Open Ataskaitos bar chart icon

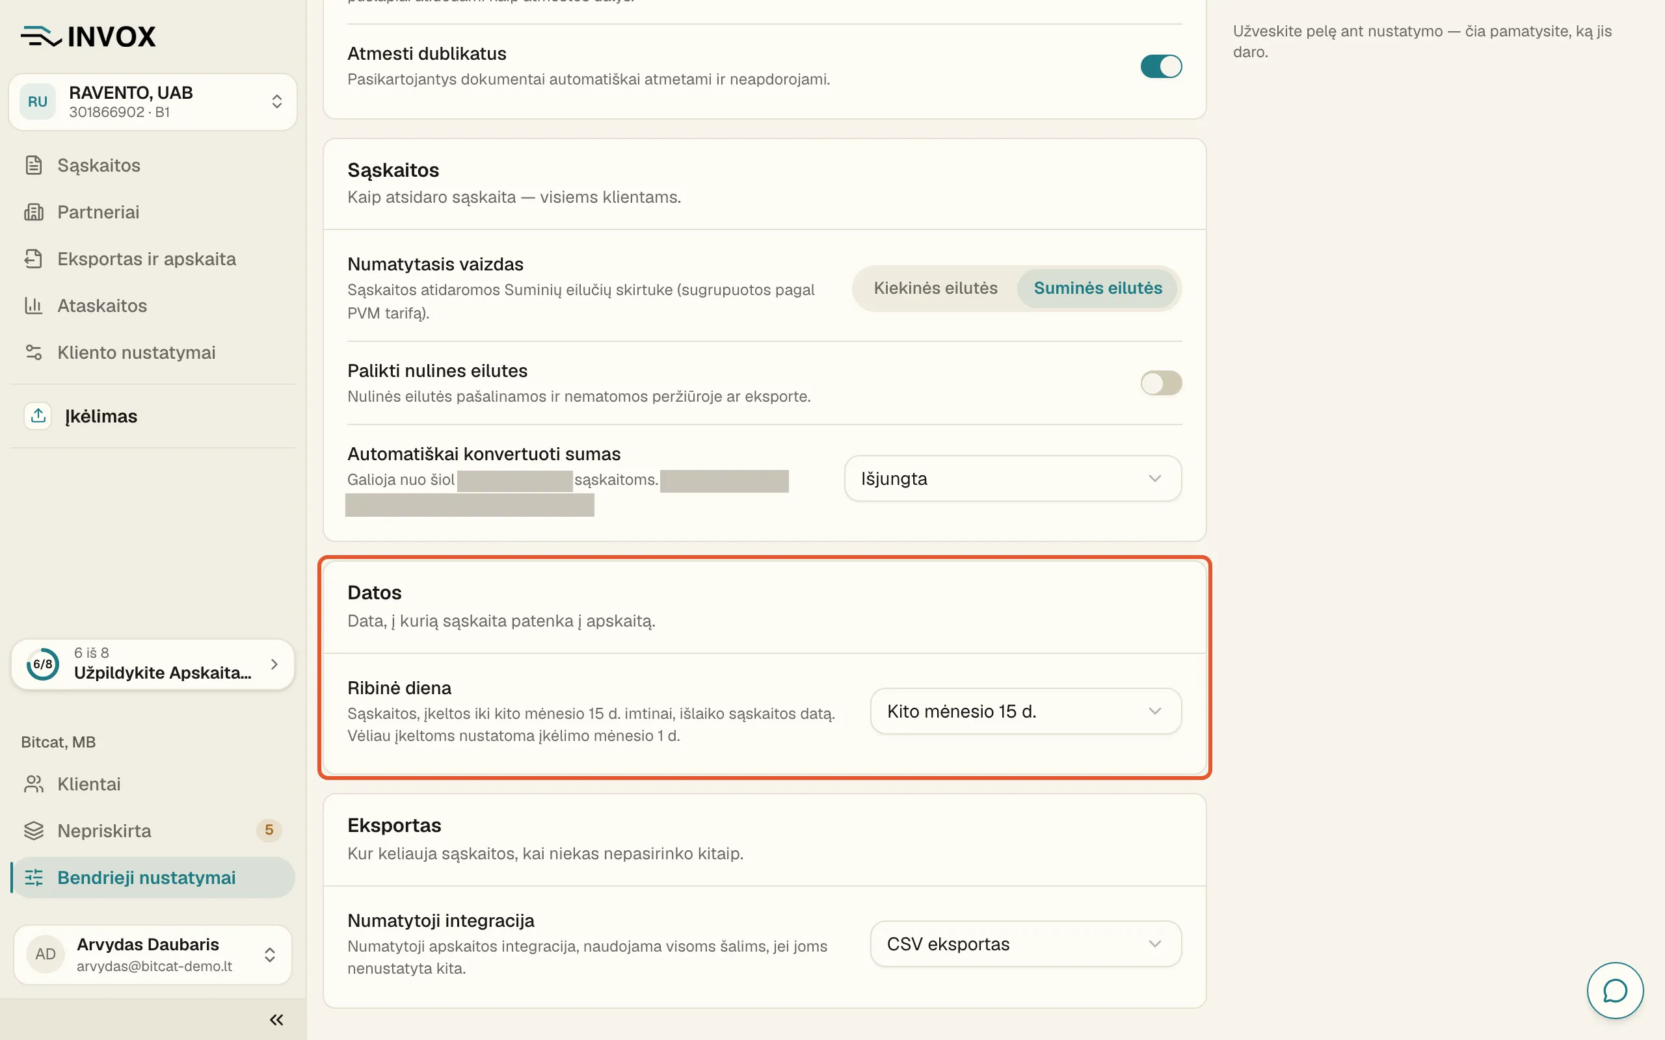click(x=34, y=305)
